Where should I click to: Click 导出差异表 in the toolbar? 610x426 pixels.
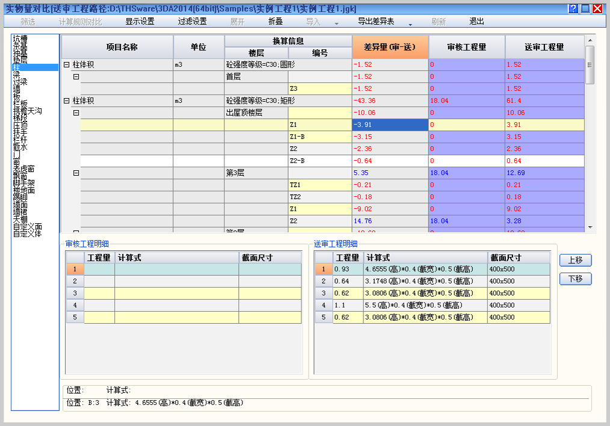tap(376, 21)
